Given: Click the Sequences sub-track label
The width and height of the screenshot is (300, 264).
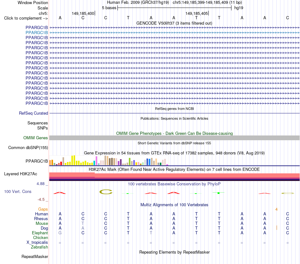Looking at the screenshot, I should [x=38, y=123].
